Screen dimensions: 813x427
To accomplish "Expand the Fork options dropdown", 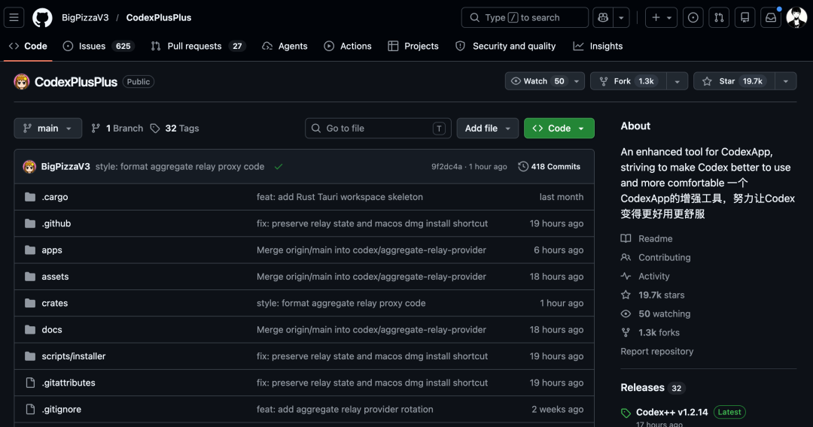I will (x=677, y=81).
